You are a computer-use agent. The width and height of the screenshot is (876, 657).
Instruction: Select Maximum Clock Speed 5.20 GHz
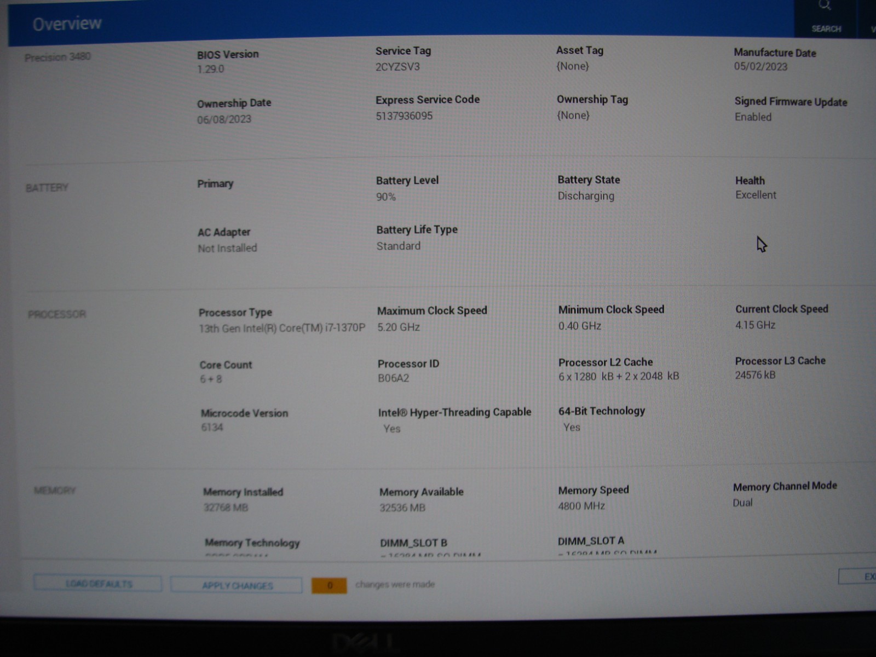[399, 327]
